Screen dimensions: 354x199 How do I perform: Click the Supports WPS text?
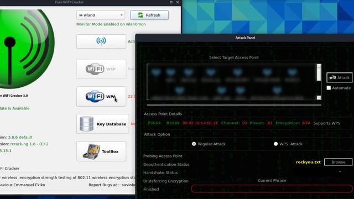(326, 123)
